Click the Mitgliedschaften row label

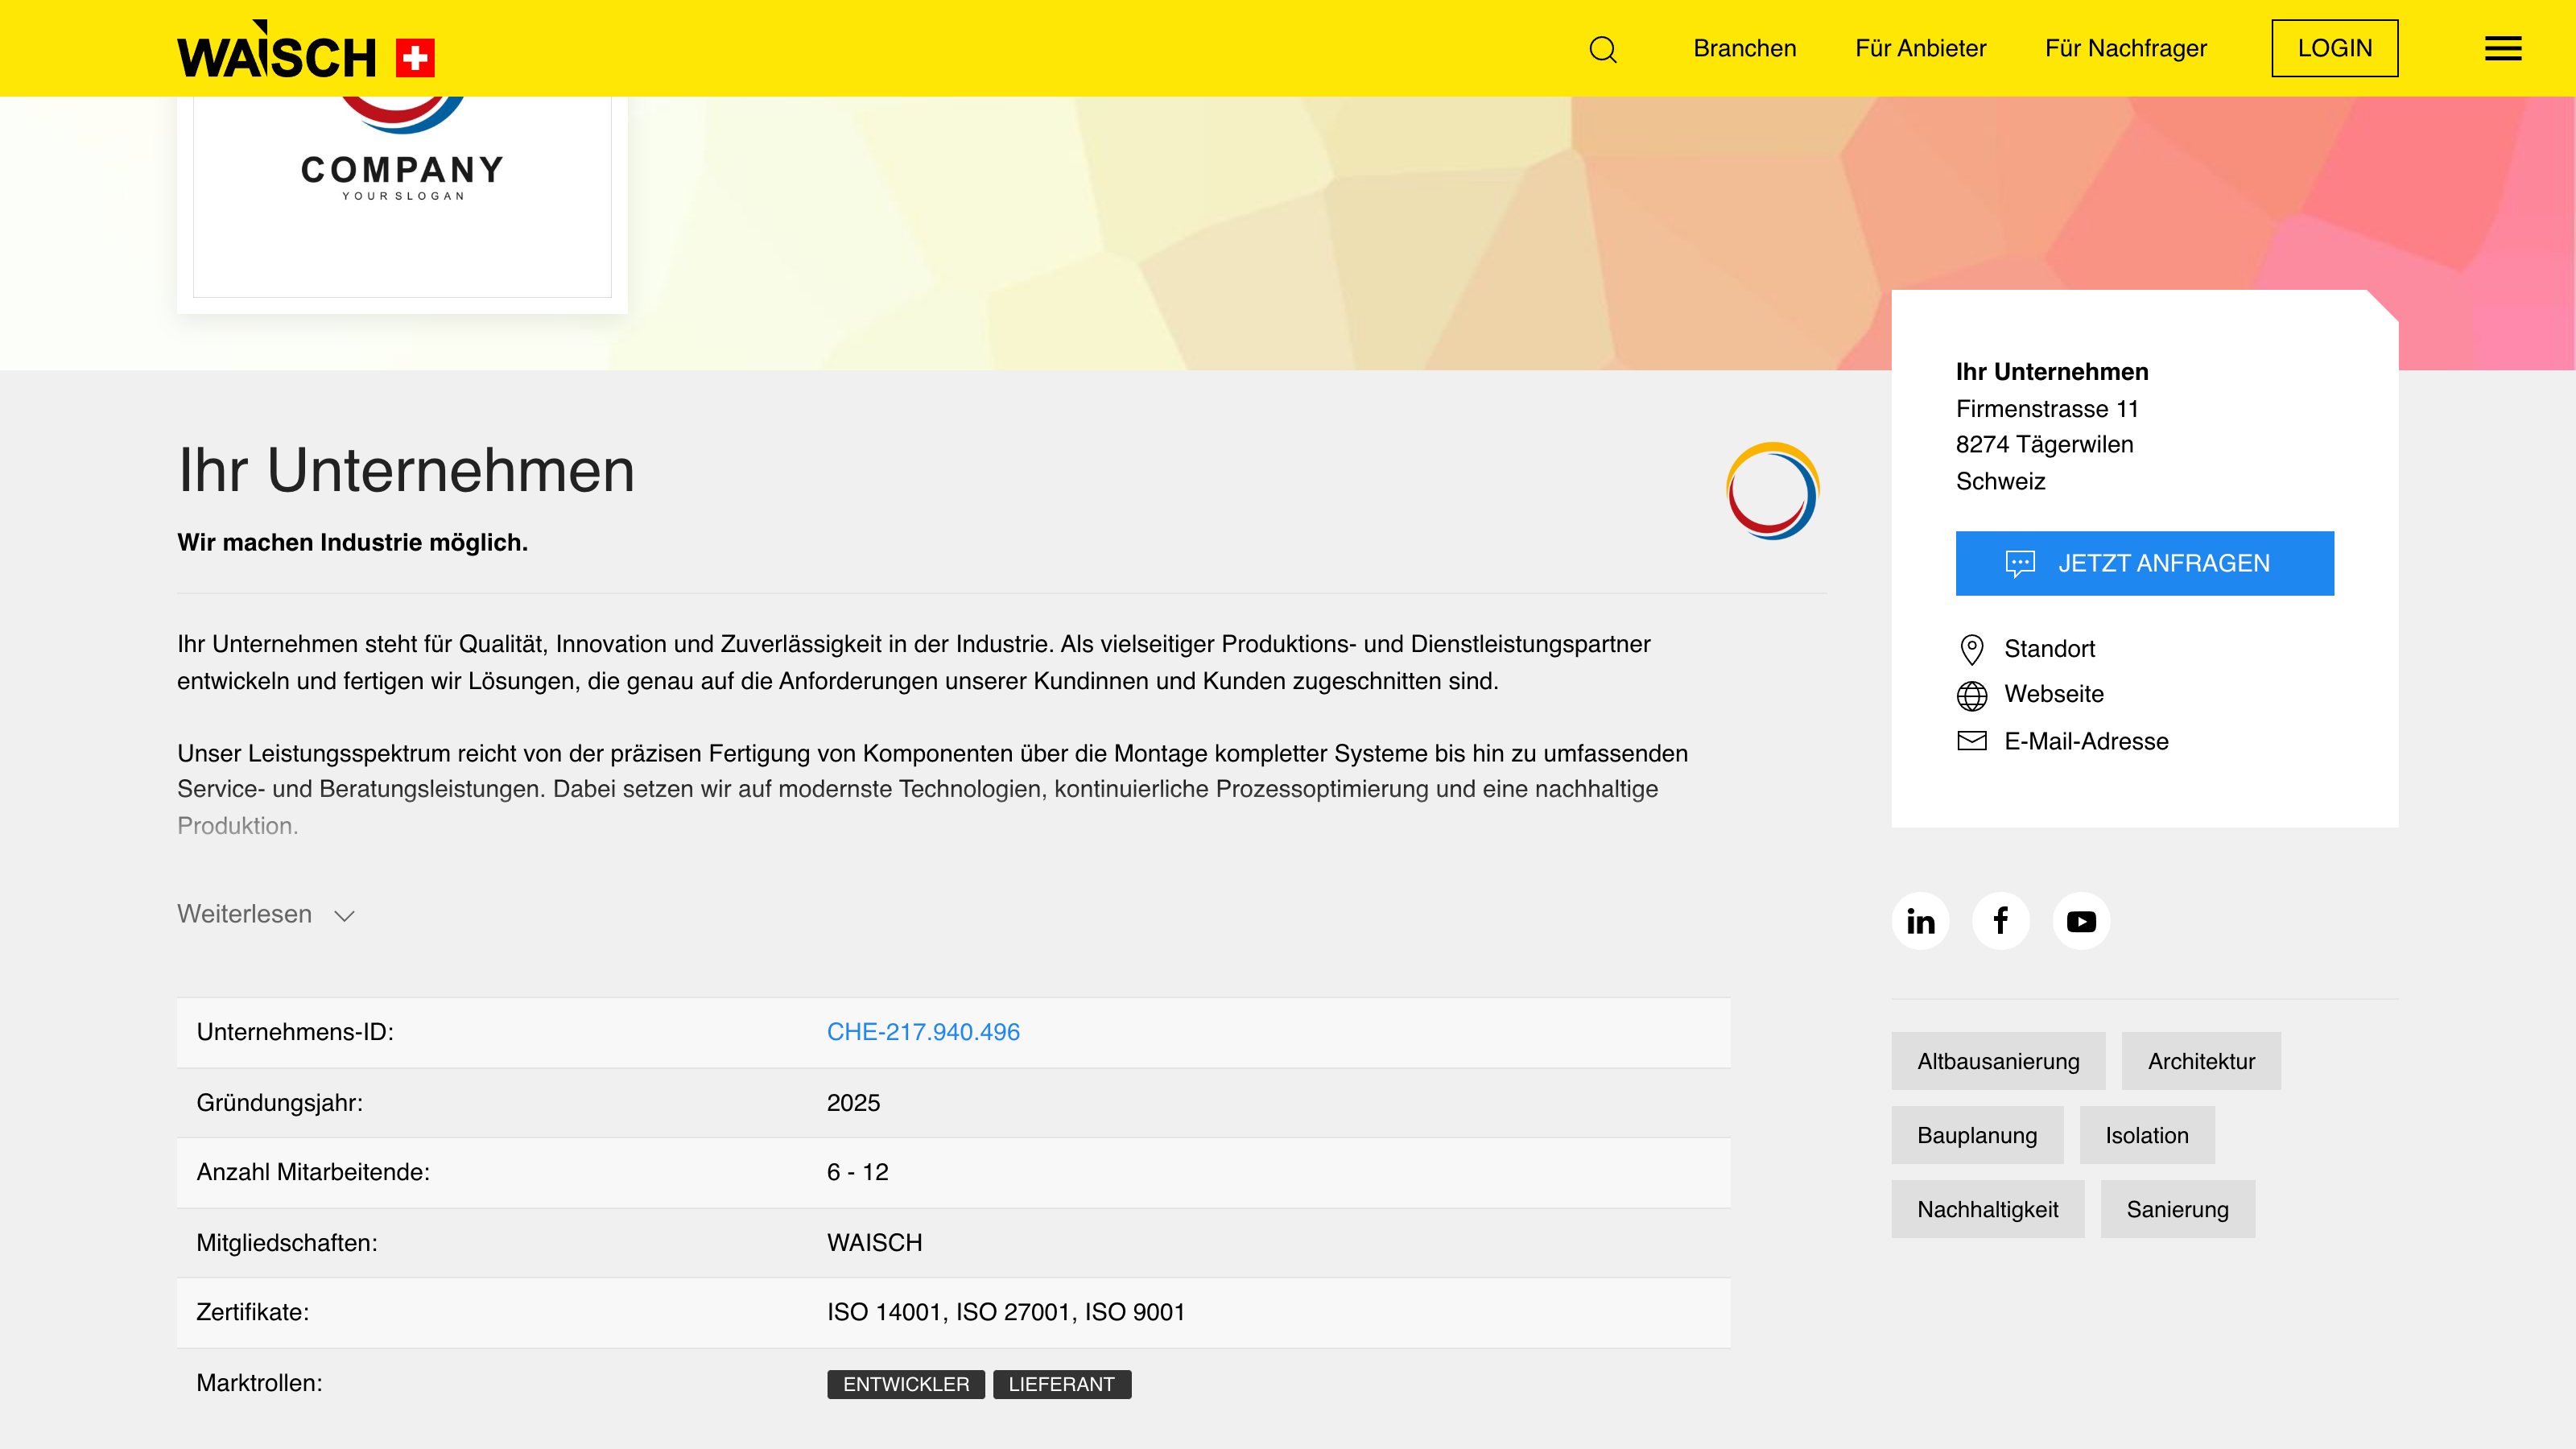pyautogui.click(x=287, y=1243)
